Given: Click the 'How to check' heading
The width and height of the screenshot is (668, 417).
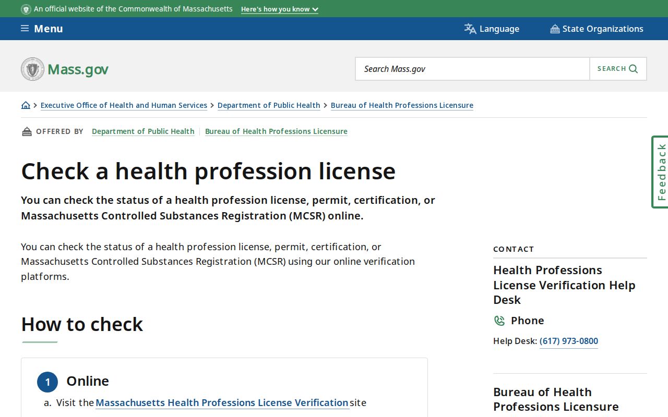Looking at the screenshot, I should pyautogui.click(x=82, y=324).
